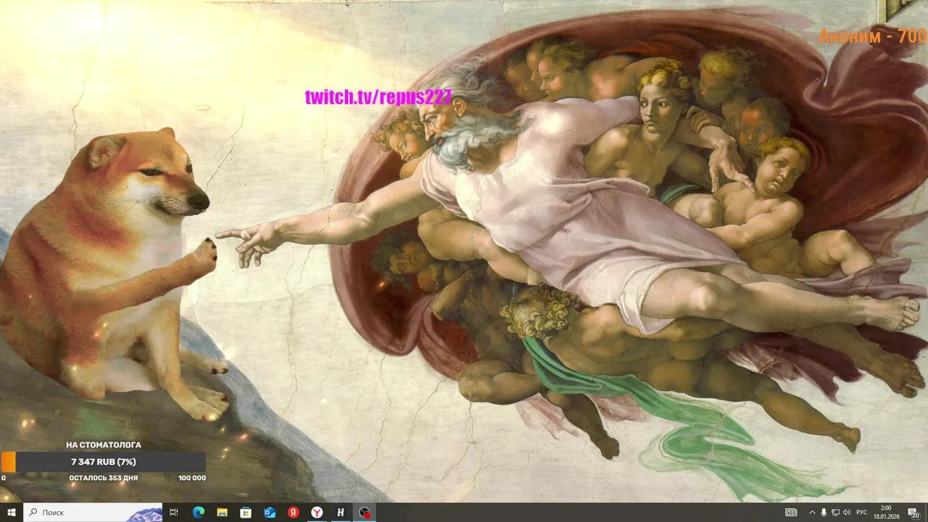Screen dimensions: 928x522
Task: Open Task View on the taskbar
Action: point(174,513)
